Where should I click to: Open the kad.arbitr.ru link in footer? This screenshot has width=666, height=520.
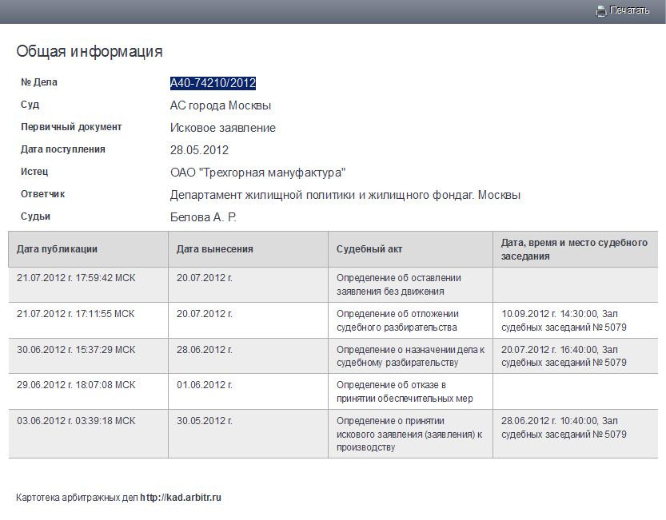tap(181, 498)
